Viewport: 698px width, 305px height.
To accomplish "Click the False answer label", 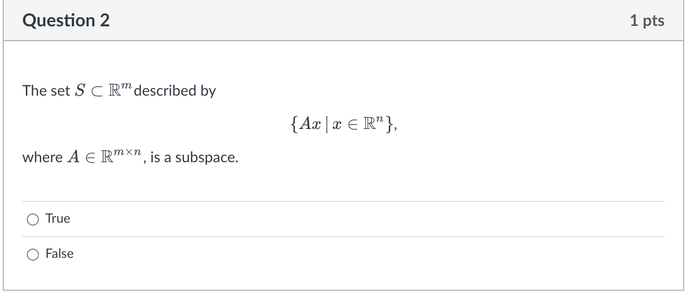I will coord(59,253).
